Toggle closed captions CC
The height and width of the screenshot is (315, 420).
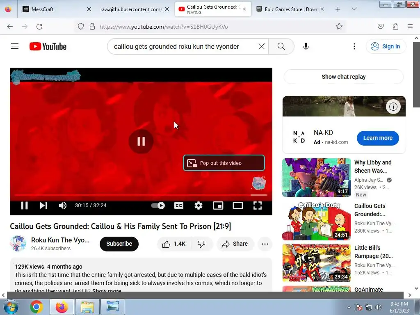pos(179,205)
